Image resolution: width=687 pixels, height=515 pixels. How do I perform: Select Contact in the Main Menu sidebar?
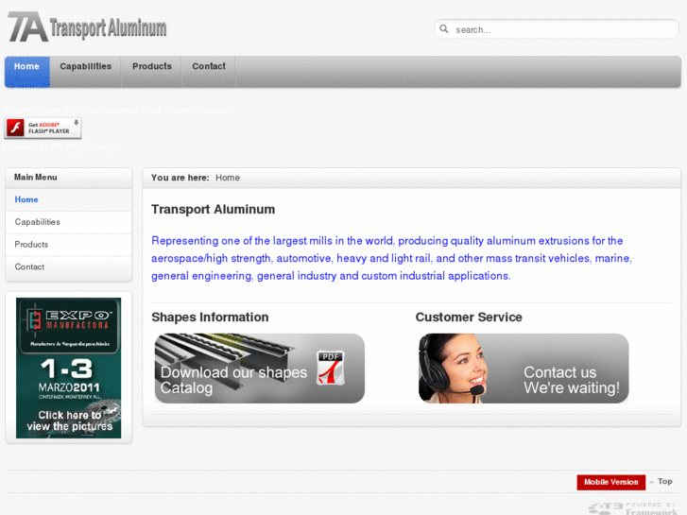[x=69, y=266]
